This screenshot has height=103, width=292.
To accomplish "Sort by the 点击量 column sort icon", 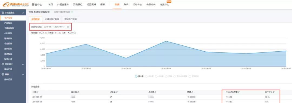I will [117, 92].
